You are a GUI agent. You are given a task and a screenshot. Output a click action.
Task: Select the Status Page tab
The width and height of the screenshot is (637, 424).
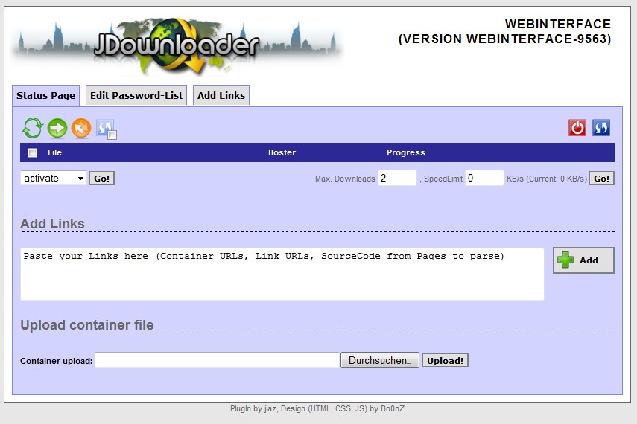click(x=45, y=95)
